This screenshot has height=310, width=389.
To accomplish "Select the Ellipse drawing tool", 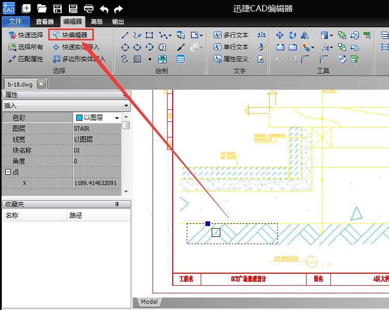I will (x=137, y=47).
